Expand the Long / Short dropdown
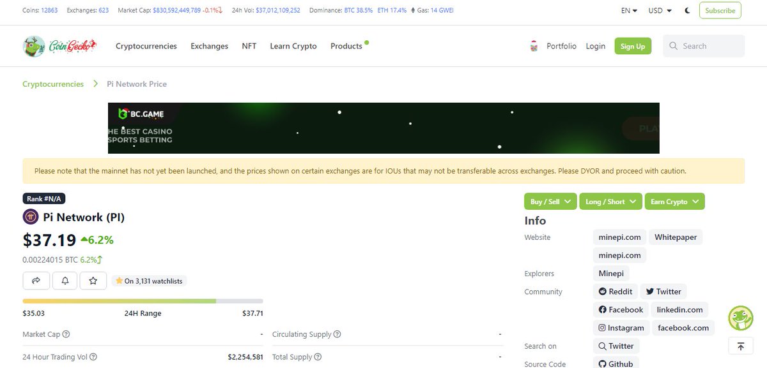The image size is (767, 368). (x=610, y=202)
